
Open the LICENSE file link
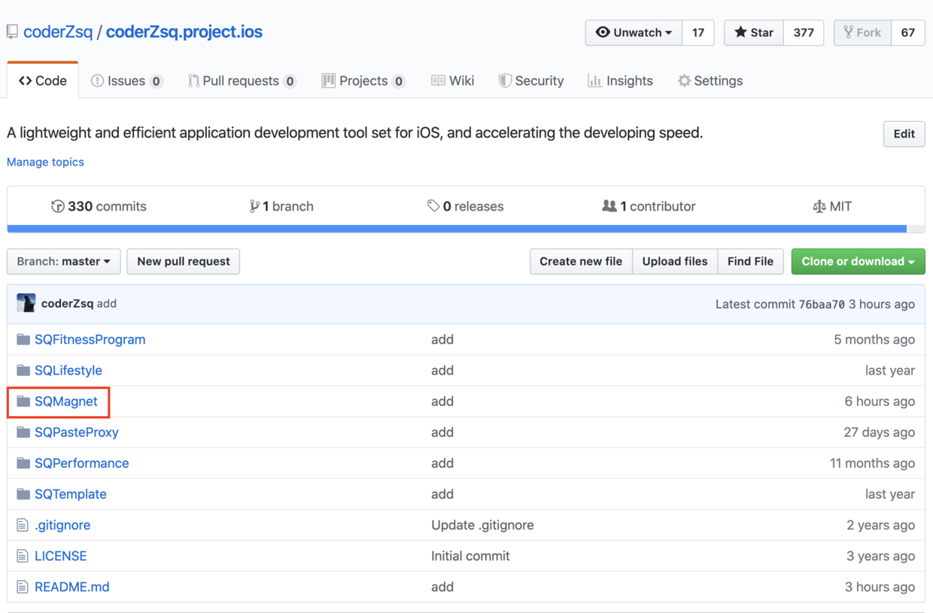(x=61, y=556)
